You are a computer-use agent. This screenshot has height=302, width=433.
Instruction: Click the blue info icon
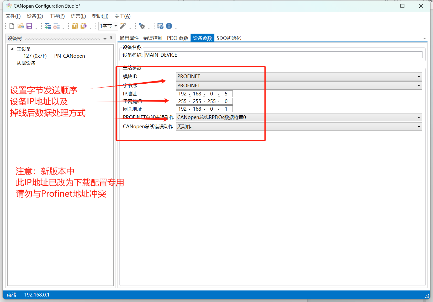point(169,26)
